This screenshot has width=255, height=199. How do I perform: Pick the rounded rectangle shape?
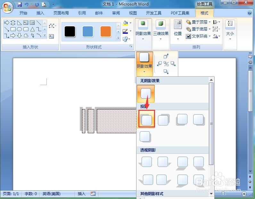point(26,29)
